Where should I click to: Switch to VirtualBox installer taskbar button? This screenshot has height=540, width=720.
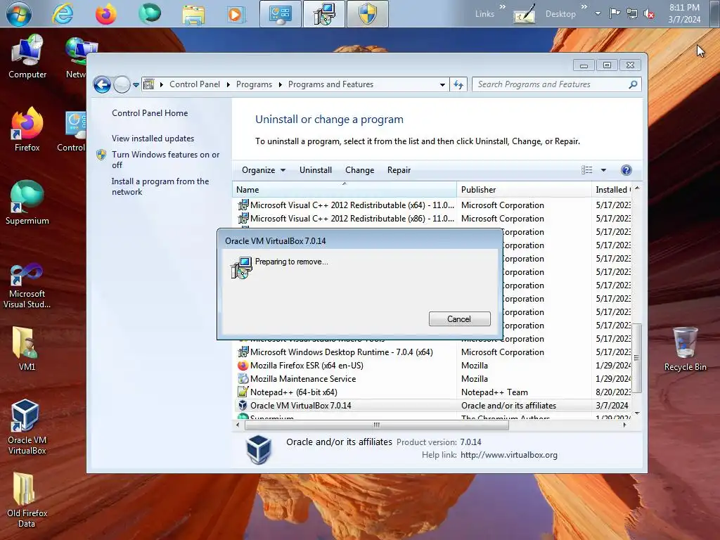point(323,14)
